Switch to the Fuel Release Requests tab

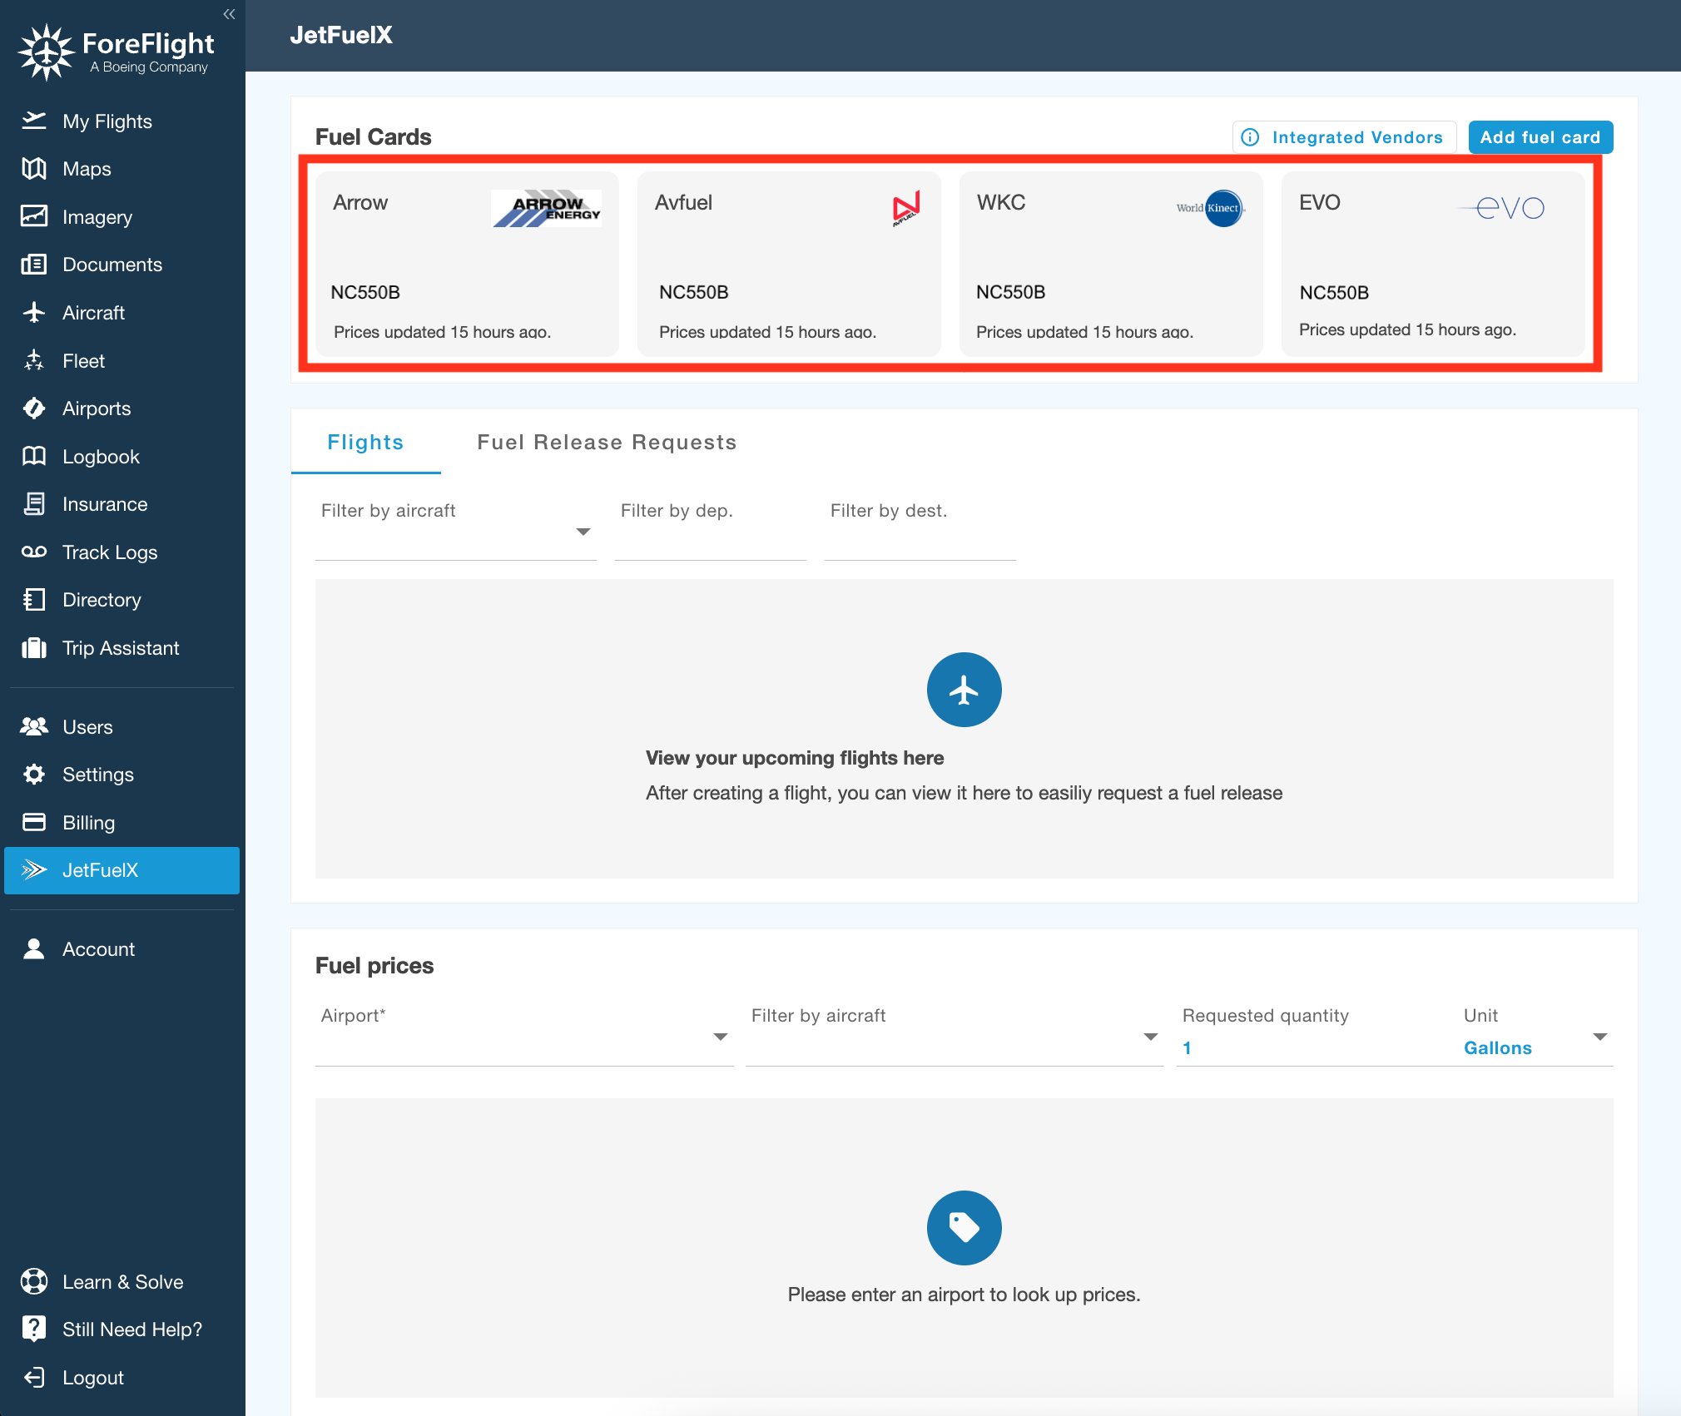tap(607, 442)
